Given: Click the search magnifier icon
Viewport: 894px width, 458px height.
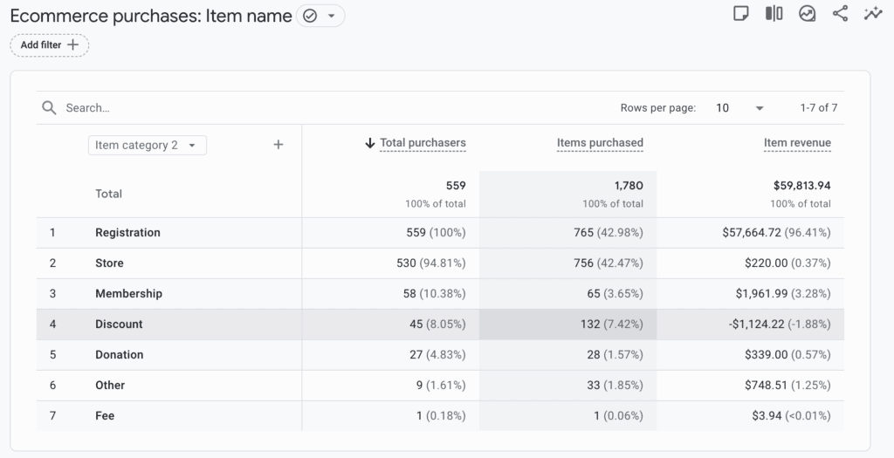Looking at the screenshot, I should (x=50, y=108).
